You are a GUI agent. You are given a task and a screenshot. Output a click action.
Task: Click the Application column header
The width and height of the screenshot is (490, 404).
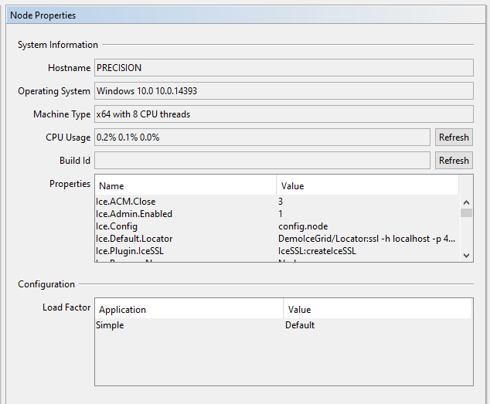(x=189, y=309)
